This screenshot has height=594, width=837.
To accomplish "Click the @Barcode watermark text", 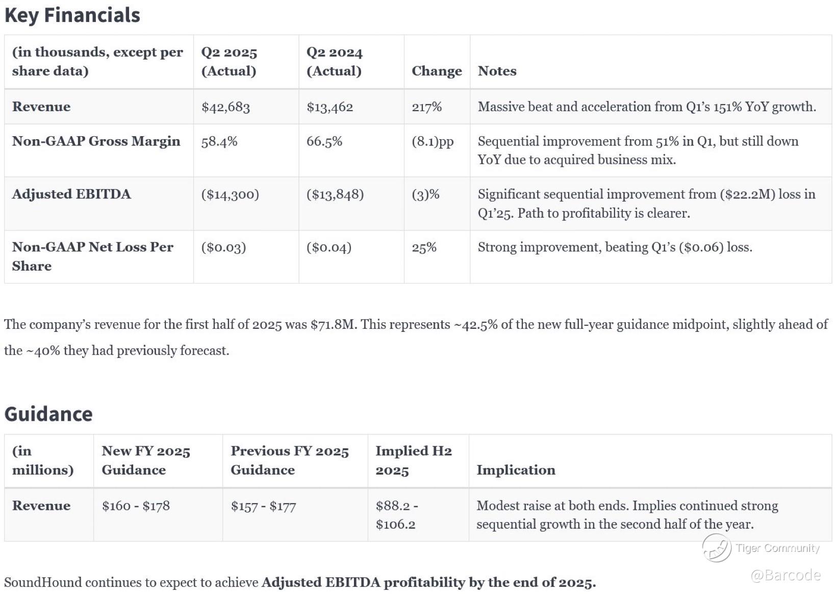I will (785, 575).
